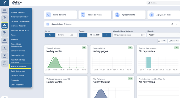Viewport: 180px width, 98px height.
Task: Select the Semana view option
Action: coord(61,35)
